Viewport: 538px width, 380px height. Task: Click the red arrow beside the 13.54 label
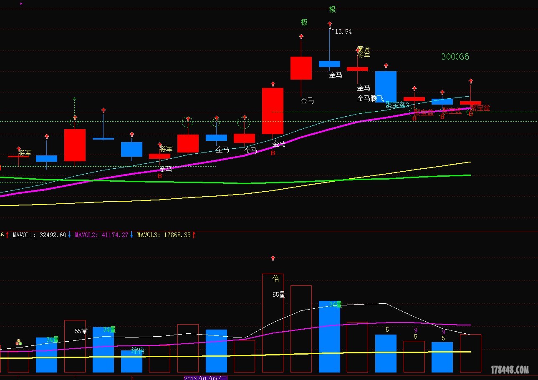[x=330, y=25]
